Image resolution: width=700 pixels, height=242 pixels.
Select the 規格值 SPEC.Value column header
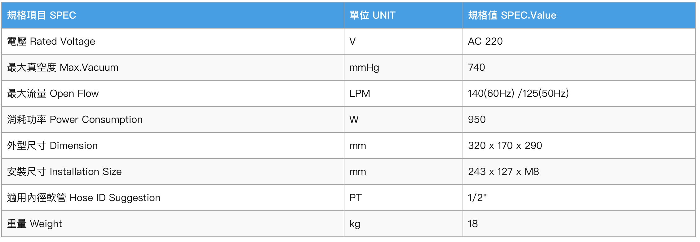point(579,15)
